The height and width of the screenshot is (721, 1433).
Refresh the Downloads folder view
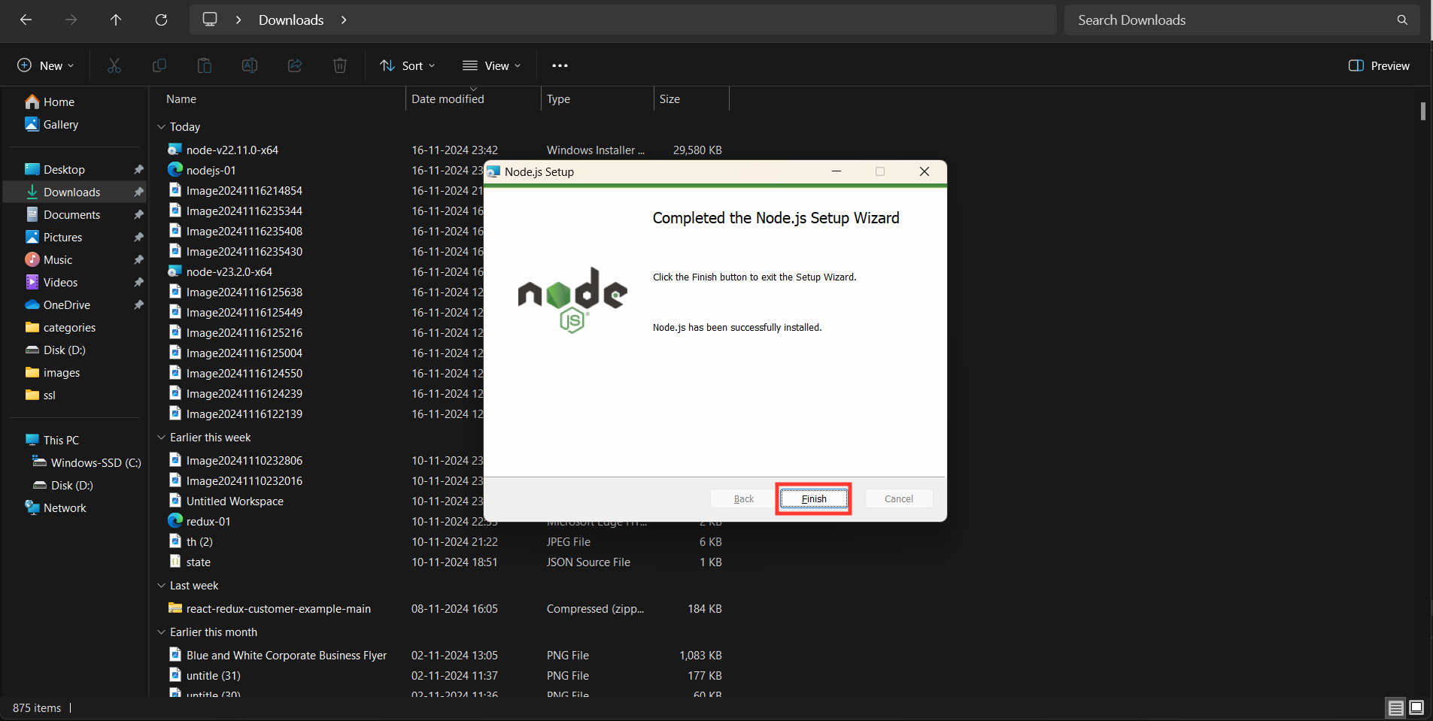click(x=161, y=20)
